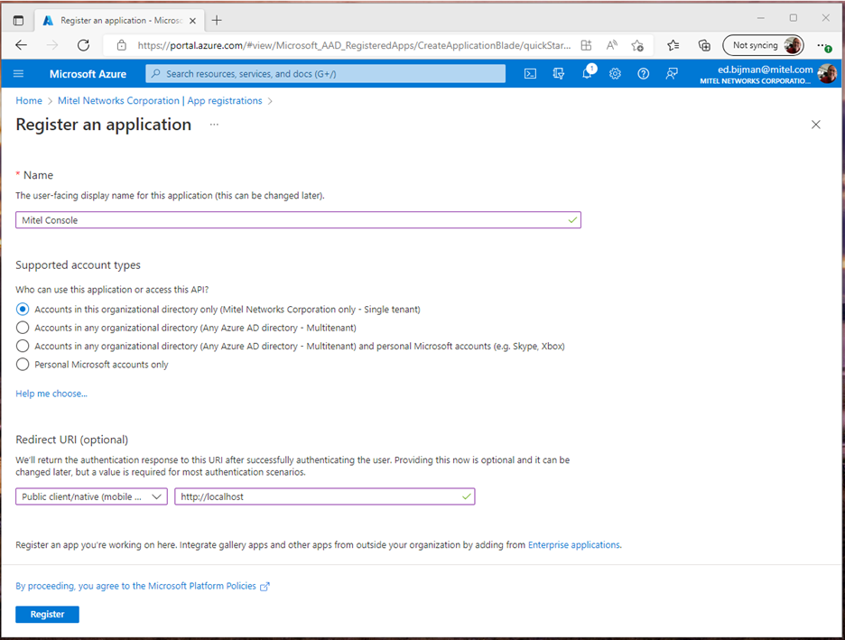Open the Azure help menu

643,74
